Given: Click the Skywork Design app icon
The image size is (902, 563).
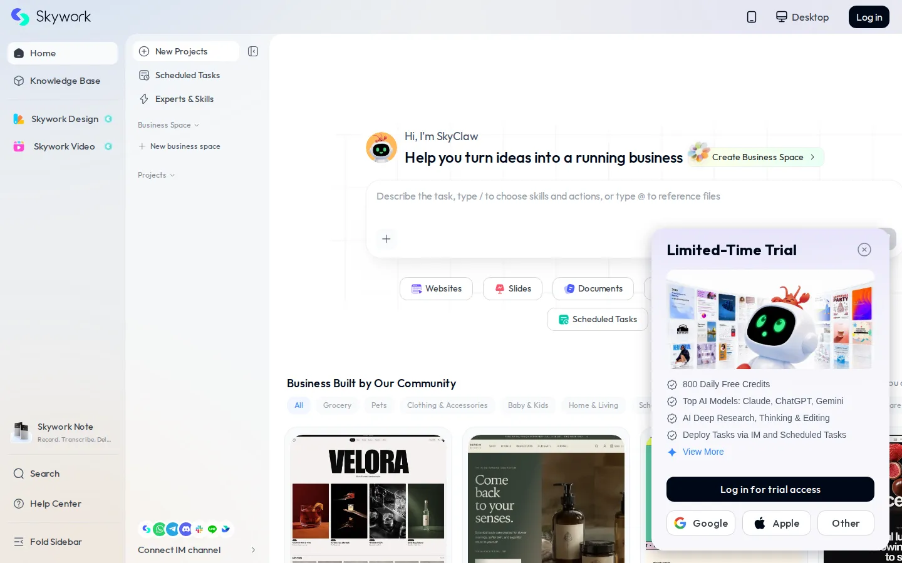Looking at the screenshot, I should click(19, 119).
